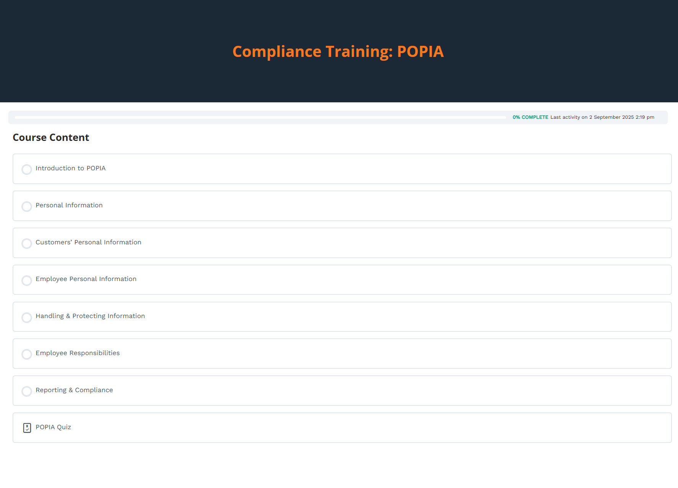678x488 pixels.
Task: Open Handling & Protecting Information lesson
Action: [x=90, y=316]
